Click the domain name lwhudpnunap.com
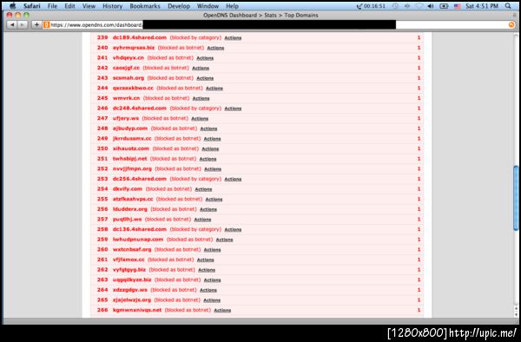This screenshot has height=342, width=521. [x=138, y=240]
